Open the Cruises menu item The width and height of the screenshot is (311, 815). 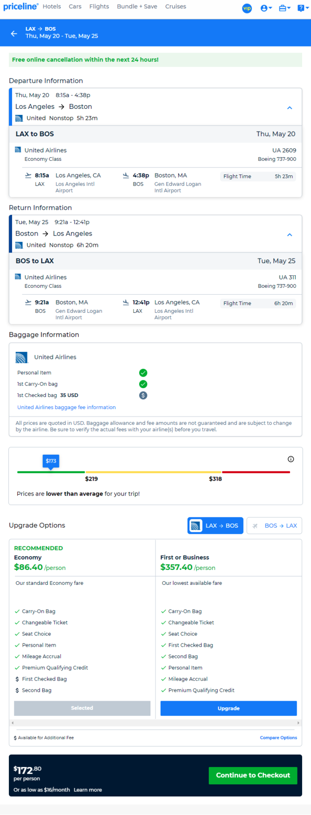[x=175, y=7]
